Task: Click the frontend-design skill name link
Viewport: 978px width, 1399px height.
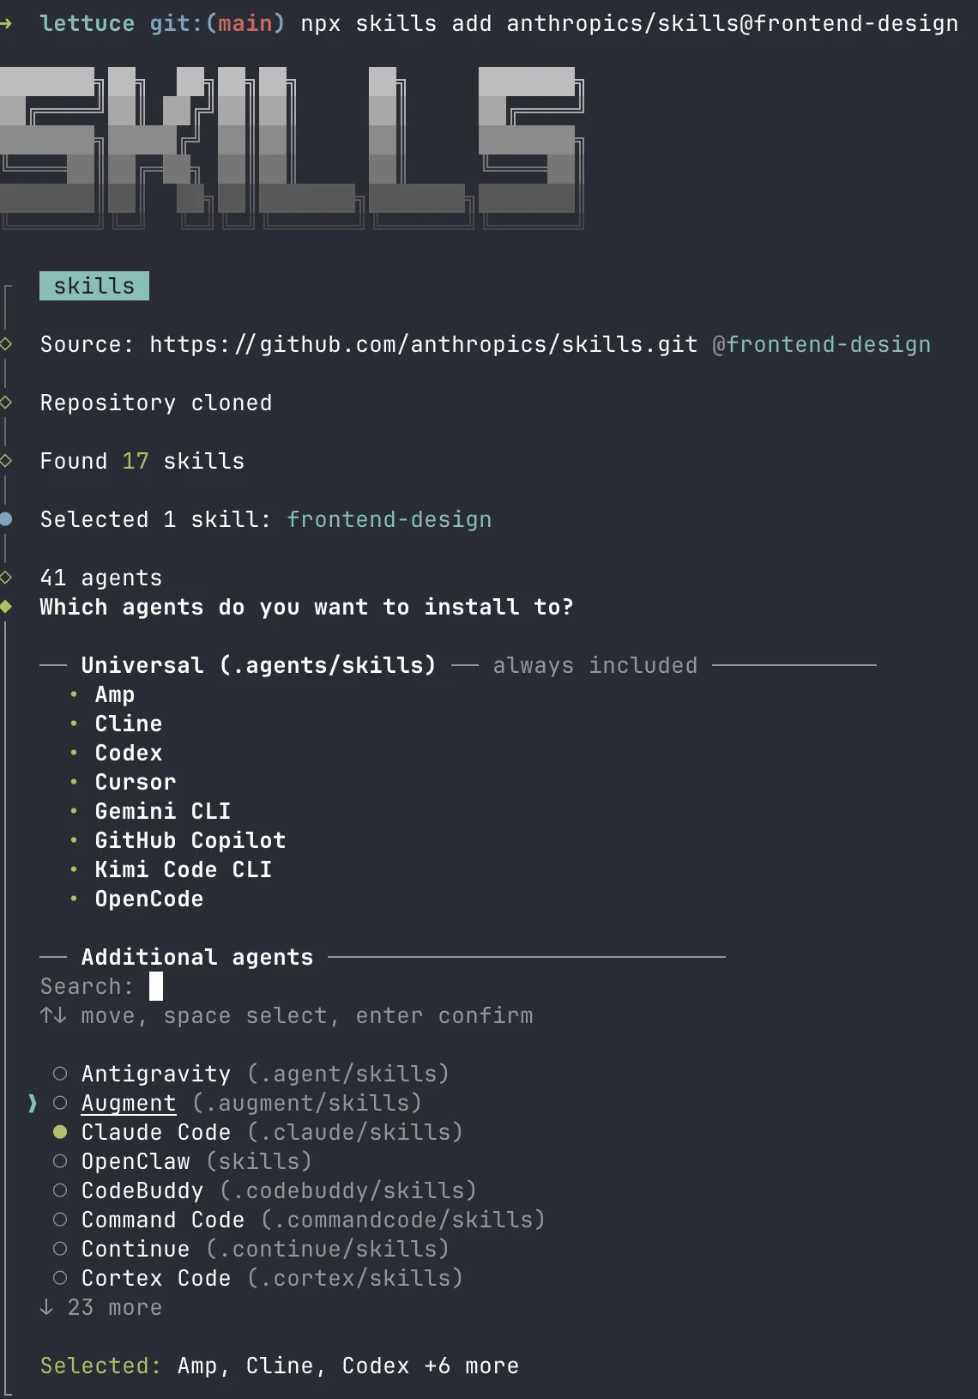Action: pos(389,518)
